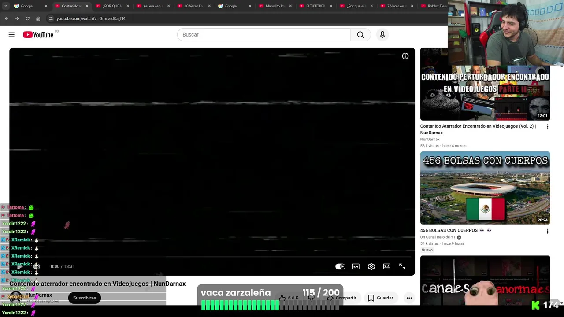Open the browser home page
Screen dimensions: 564x317
(x=38, y=18)
